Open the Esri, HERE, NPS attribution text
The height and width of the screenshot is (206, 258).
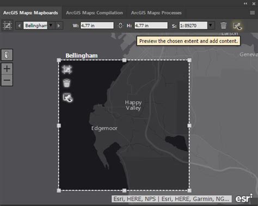[171, 199]
